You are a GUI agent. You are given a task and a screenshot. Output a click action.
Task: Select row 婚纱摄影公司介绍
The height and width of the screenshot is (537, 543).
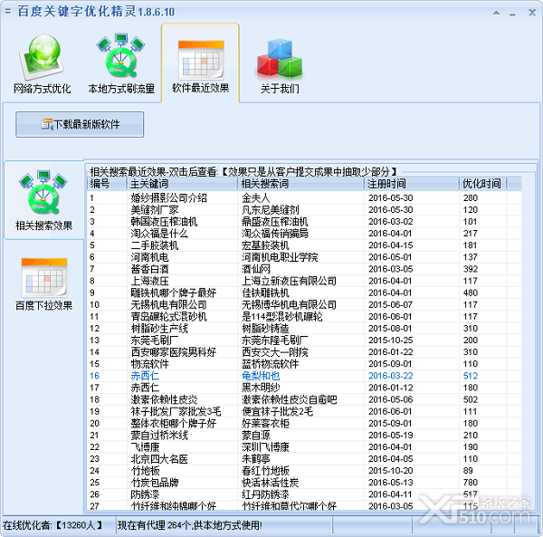point(304,197)
